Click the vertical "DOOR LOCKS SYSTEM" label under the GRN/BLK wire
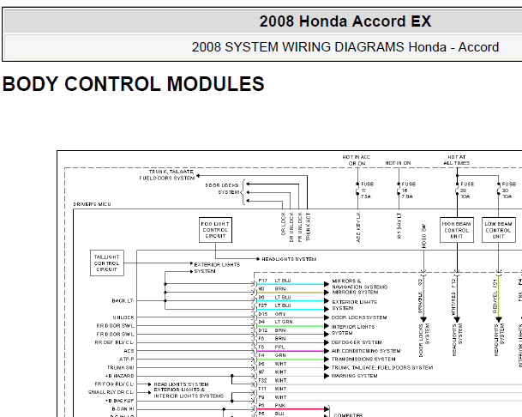522x417 pixels. click(x=423, y=340)
